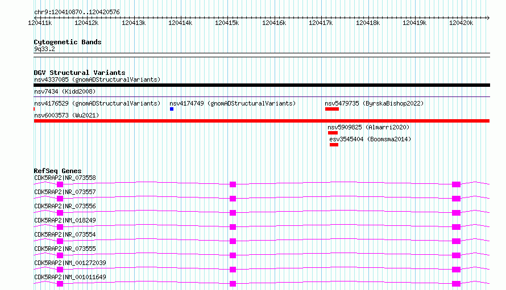Click the rightmost exon of NR_073555
506x290 pixels.
point(457,255)
